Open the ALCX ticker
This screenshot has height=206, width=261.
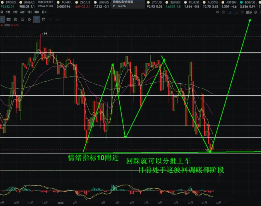(210, 4)
